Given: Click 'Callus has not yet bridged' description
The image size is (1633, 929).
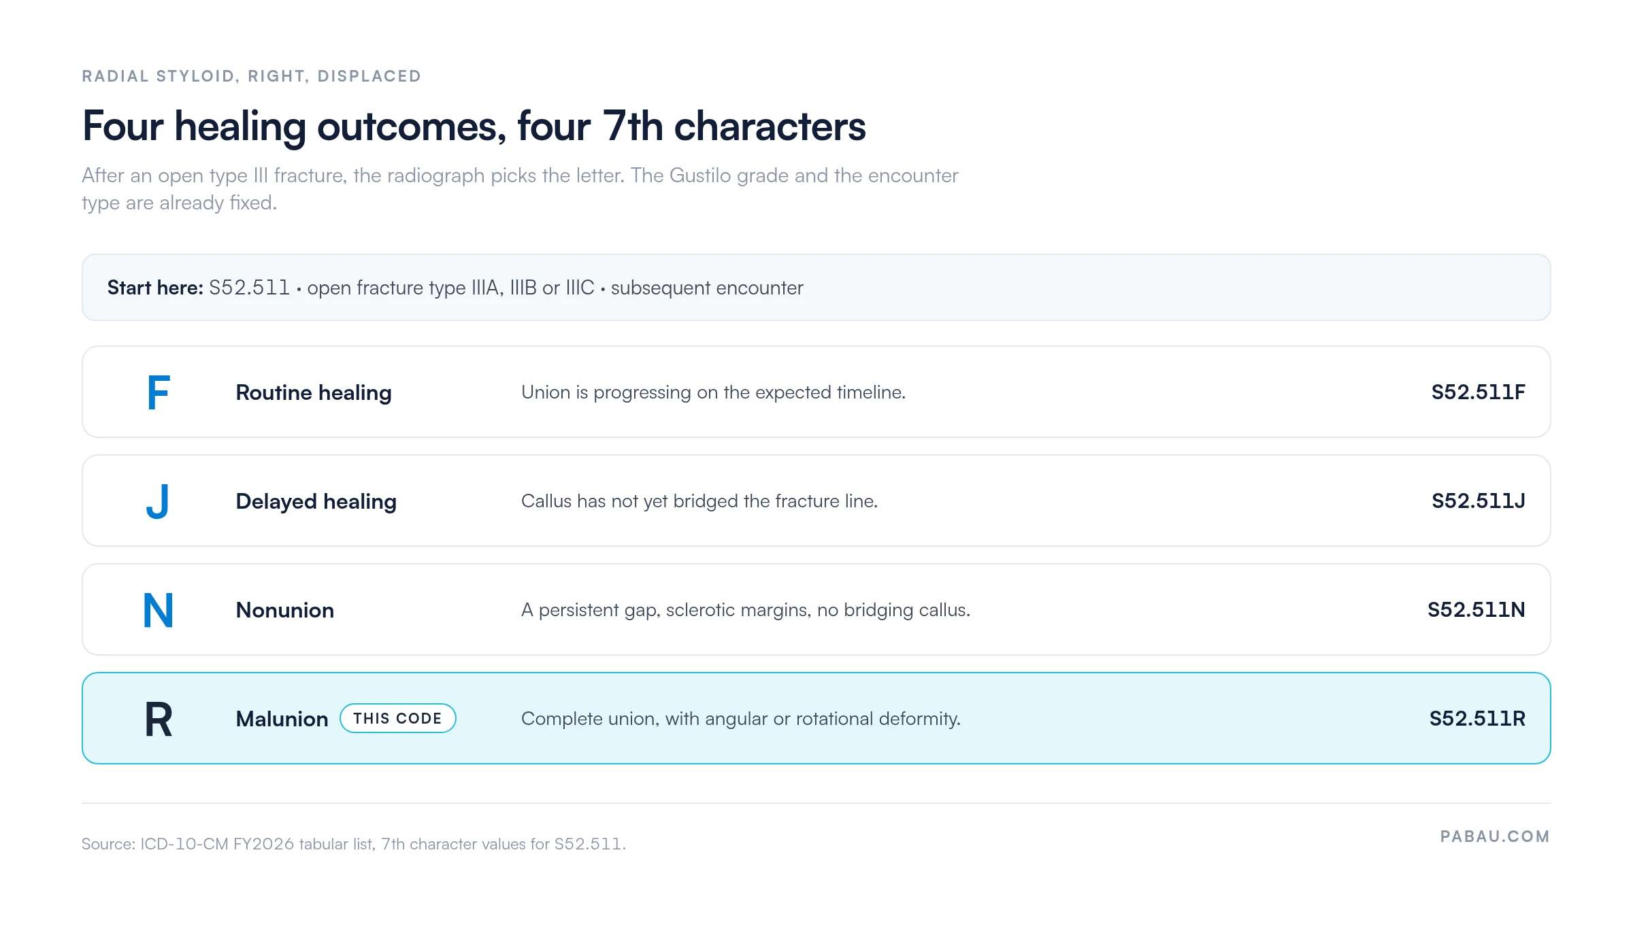Looking at the screenshot, I should tap(699, 501).
